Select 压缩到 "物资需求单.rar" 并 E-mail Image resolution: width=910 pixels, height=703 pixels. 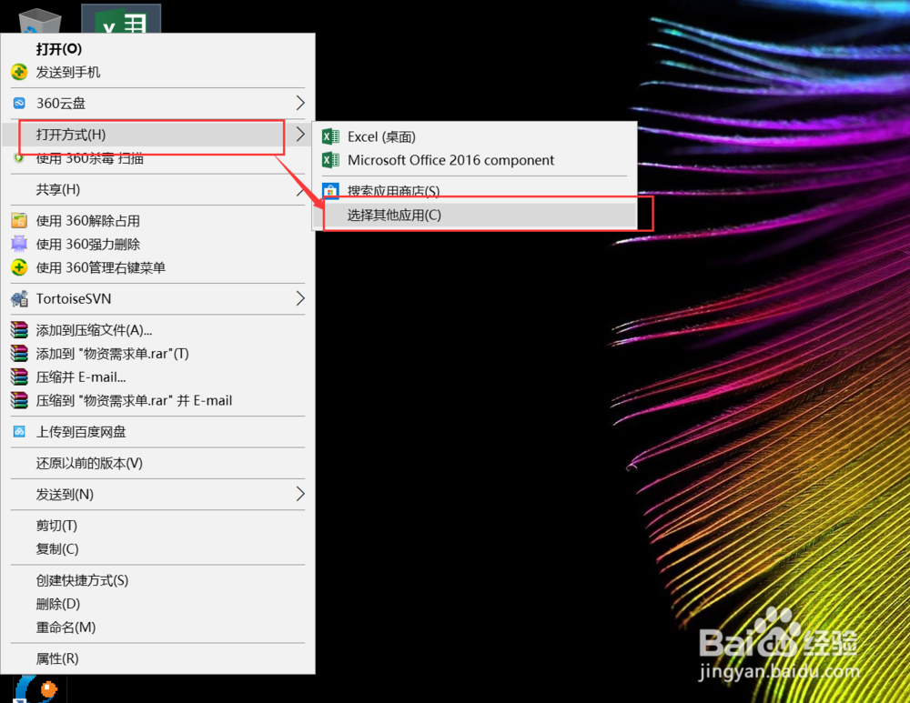click(x=157, y=400)
